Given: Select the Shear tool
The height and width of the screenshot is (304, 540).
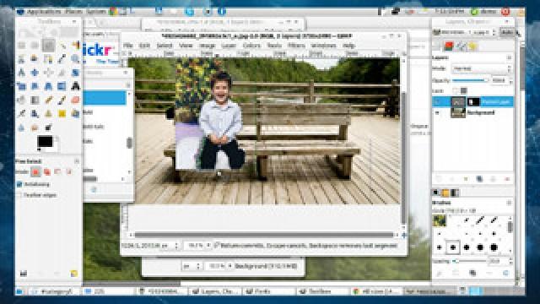Looking at the screenshot, I should tap(35, 86).
